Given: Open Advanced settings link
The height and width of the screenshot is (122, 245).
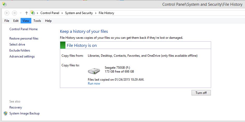Looking at the screenshot, I should point(22,56).
